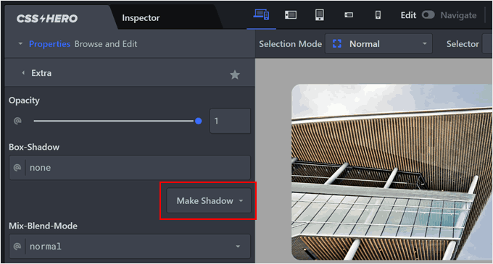Image resolution: width=493 pixels, height=264 pixels.
Task: Switch to phone landscape device preview
Action: pos(349,15)
